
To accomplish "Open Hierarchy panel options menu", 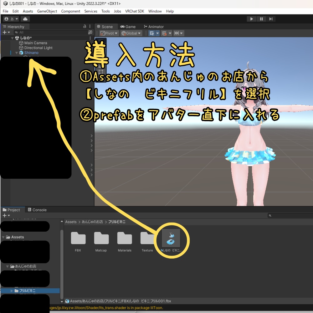I will point(90,26).
